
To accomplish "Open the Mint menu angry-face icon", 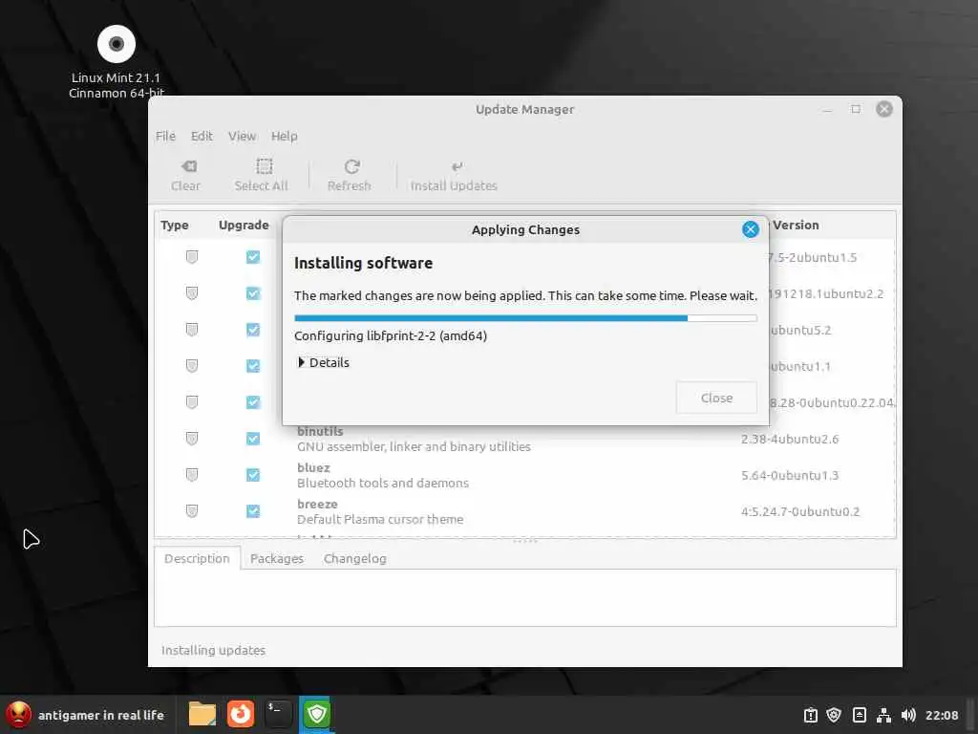I will coord(19,714).
